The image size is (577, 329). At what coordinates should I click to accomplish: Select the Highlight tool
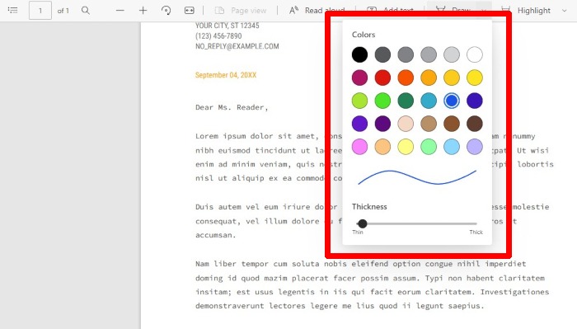coord(526,11)
